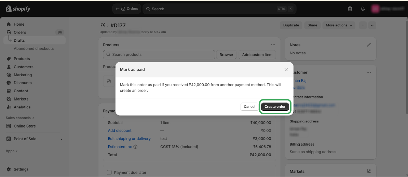Screen dimensions: 408x177
Task: Click the Estimated tax info icon
Action: (135, 147)
